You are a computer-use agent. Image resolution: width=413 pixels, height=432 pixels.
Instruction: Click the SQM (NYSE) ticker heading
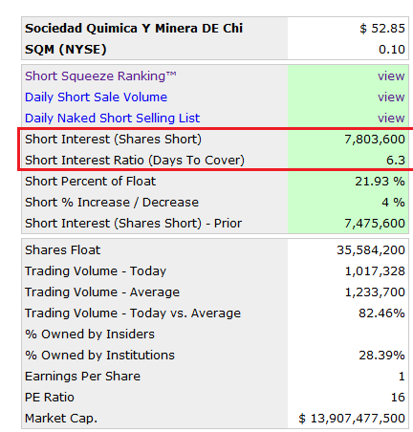pyautogui.click(x=66, y=50)
